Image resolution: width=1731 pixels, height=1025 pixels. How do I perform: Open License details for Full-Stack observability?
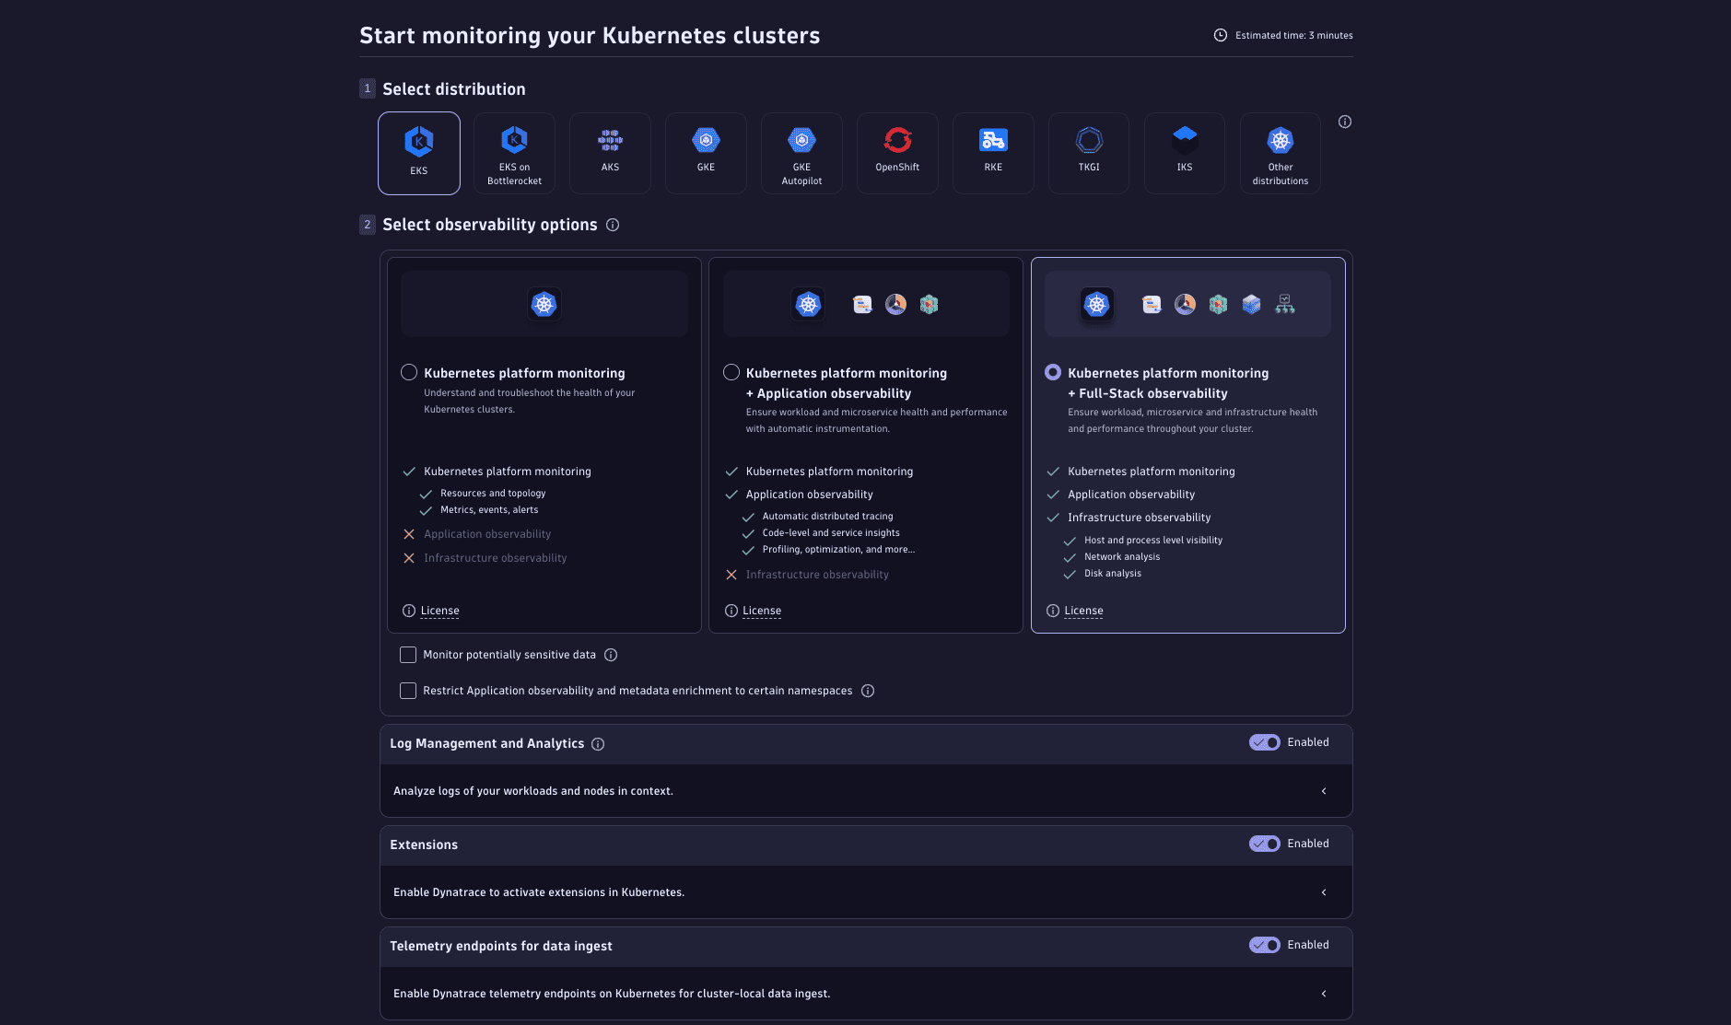tap(1082, 610)
